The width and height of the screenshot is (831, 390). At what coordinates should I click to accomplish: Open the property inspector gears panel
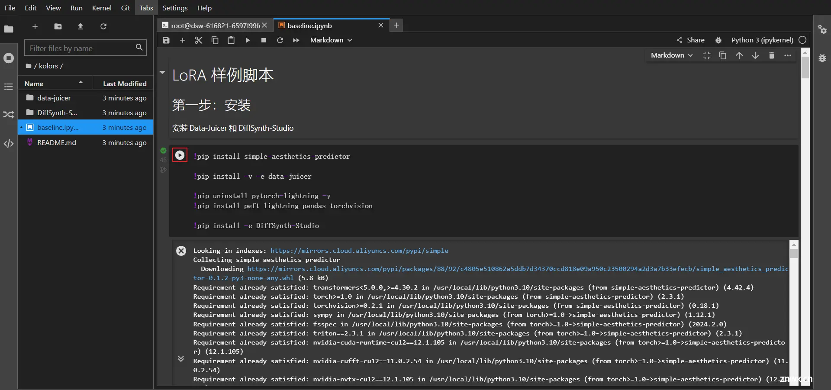pyautogui.click(x=822, y=29)
